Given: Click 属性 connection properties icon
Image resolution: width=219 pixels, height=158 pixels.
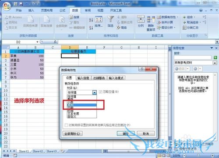Looking at the screenshot, I should (x=71, y=22).
